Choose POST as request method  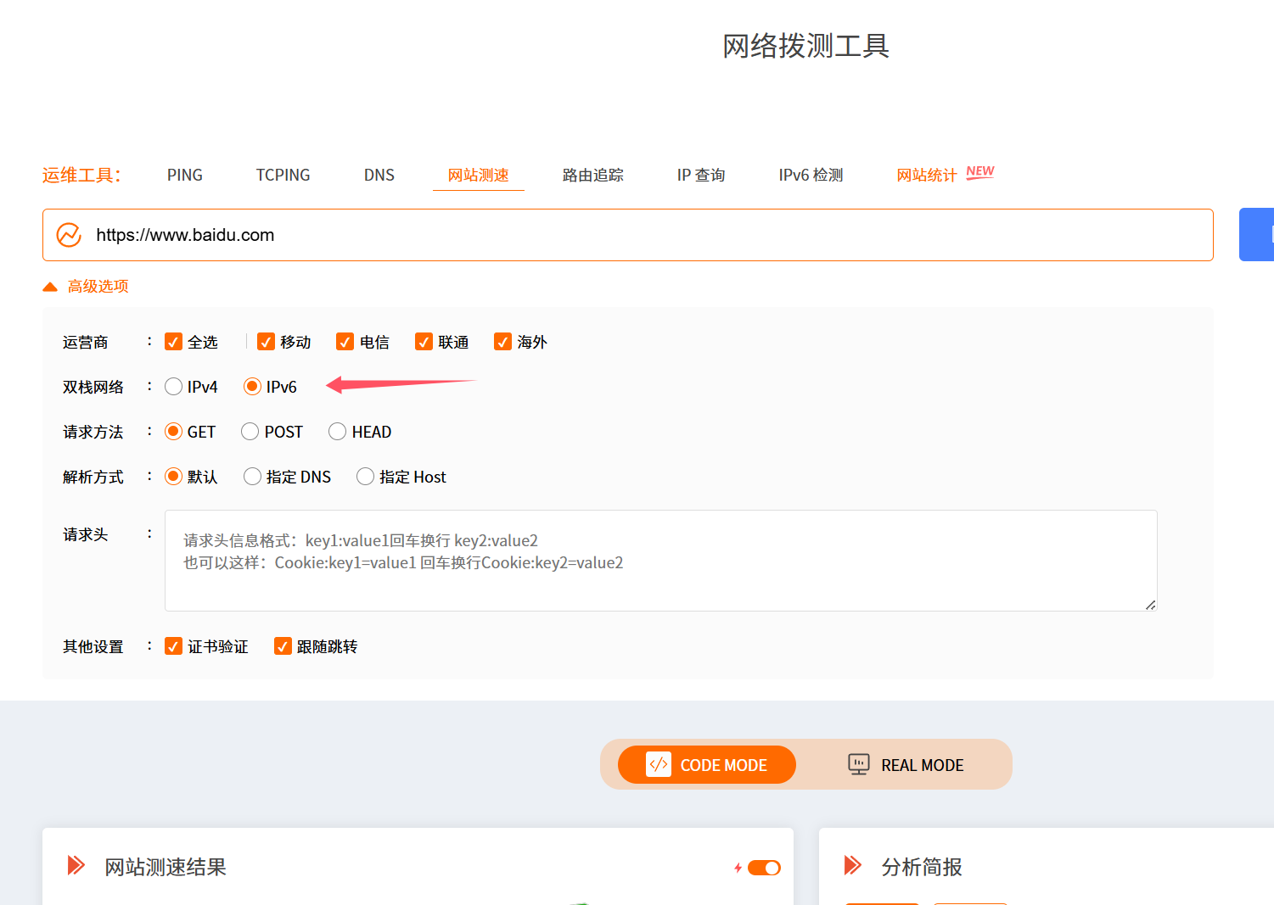[250, 432]
